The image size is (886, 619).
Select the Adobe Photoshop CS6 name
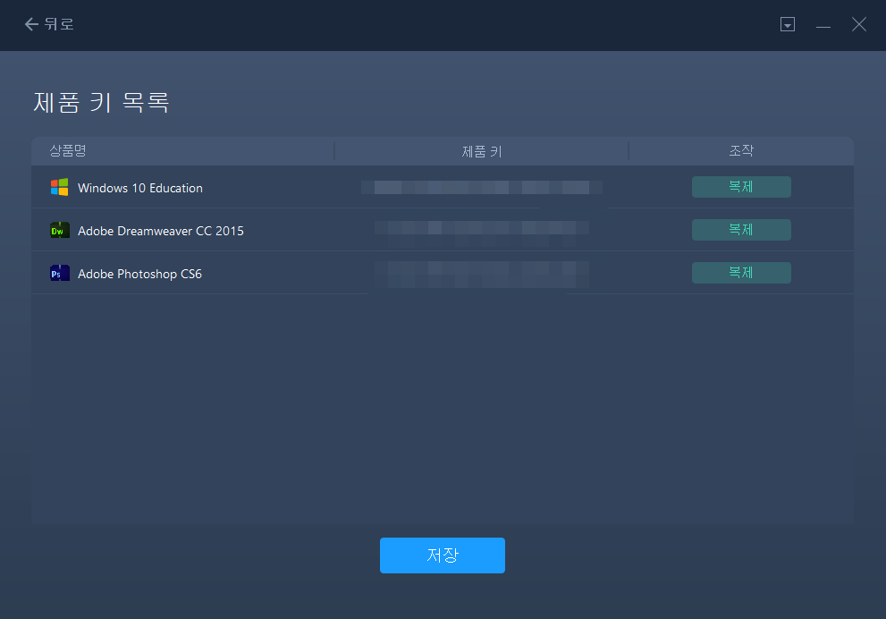[x=139, y=274]
